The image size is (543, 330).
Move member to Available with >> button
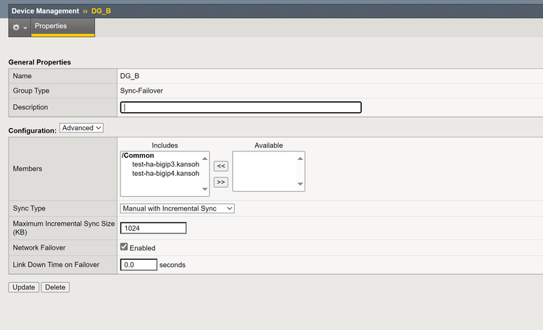tap(220, 182)
